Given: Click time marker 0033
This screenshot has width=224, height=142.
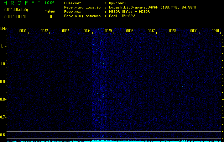Looking at the screenshot, I should [66, 31].
